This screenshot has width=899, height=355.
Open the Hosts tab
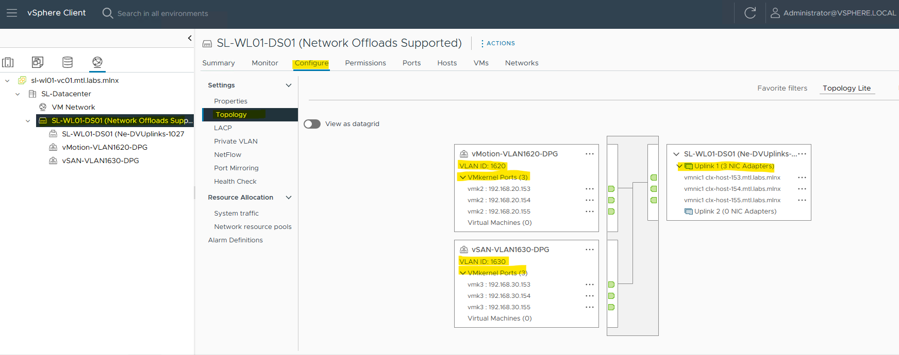pos(447,63)
